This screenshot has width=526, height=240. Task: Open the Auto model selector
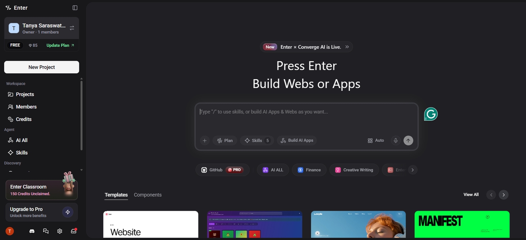[376, 140]
